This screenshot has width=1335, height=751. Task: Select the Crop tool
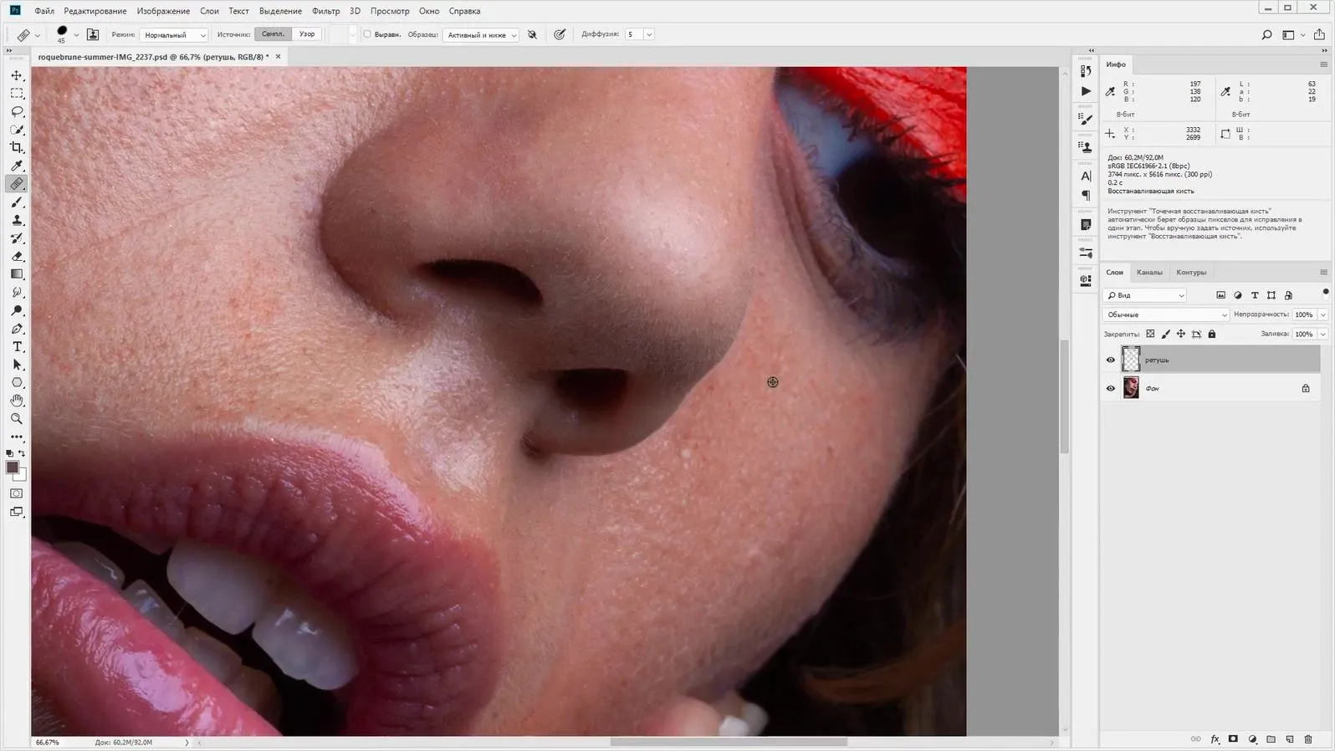[17, 147]
